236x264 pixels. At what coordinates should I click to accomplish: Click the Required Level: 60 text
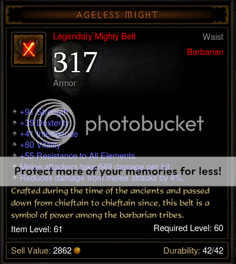(x=188, y=228)
